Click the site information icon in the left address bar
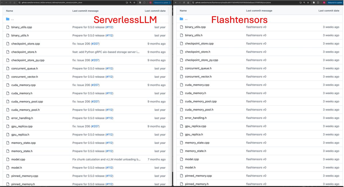The width and height of the screenshot is (344, 187). click(19, 2)
